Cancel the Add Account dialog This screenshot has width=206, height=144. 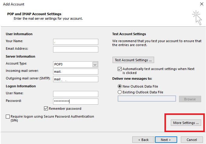[192, 140]
